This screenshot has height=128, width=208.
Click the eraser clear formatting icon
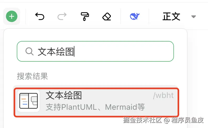click(x=107, y=16)
